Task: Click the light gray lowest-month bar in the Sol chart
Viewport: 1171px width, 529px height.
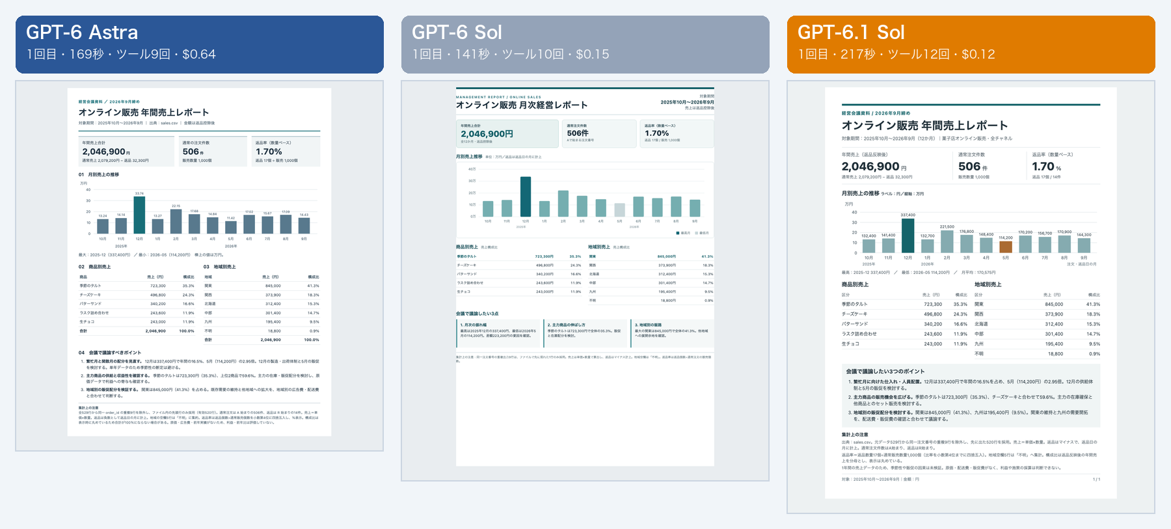Action: [x=619, y=210]
